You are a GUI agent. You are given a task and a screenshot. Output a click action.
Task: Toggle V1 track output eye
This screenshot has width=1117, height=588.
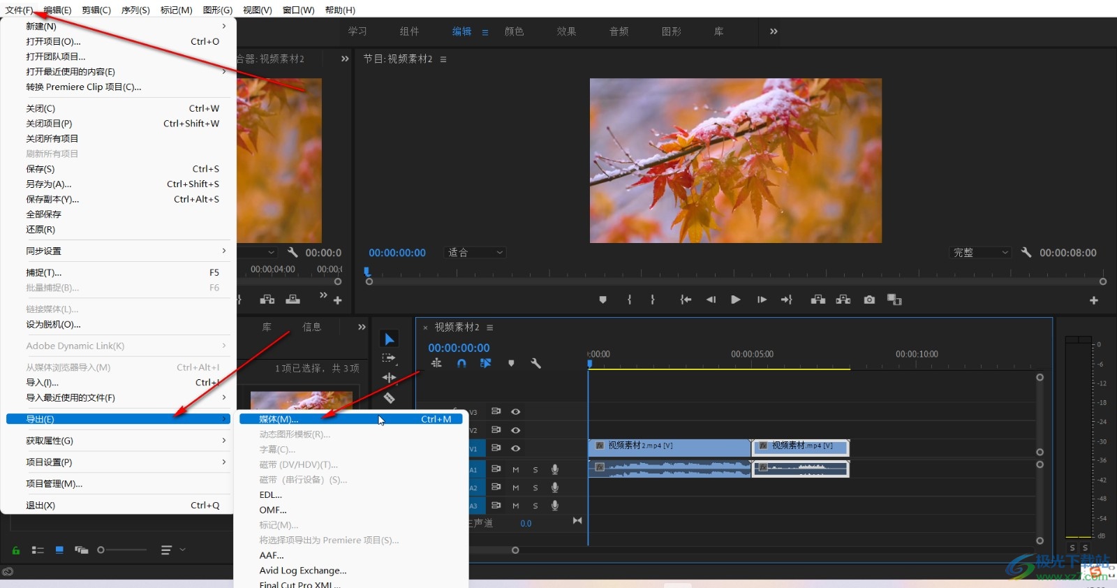[516, 448]
